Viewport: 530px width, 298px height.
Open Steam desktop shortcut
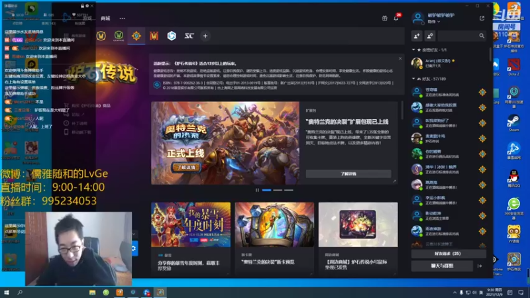coord(513,123)
